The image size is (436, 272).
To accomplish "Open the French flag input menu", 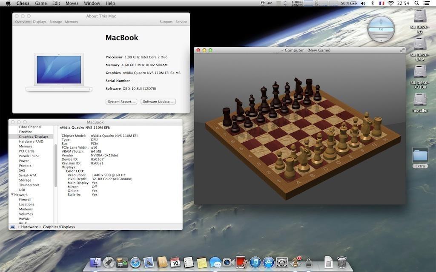I will coord(381,3).
